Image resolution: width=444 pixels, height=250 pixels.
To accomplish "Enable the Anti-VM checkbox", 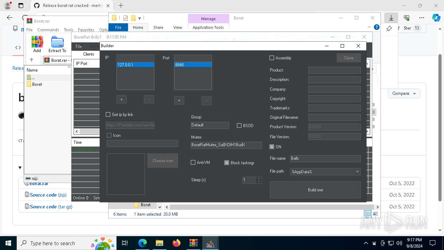I will [x=193, y=162].
